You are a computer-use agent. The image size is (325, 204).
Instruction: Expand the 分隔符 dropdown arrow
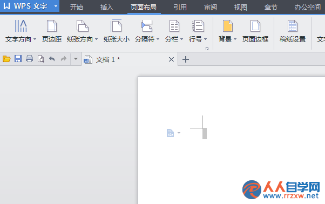point(158,39)
